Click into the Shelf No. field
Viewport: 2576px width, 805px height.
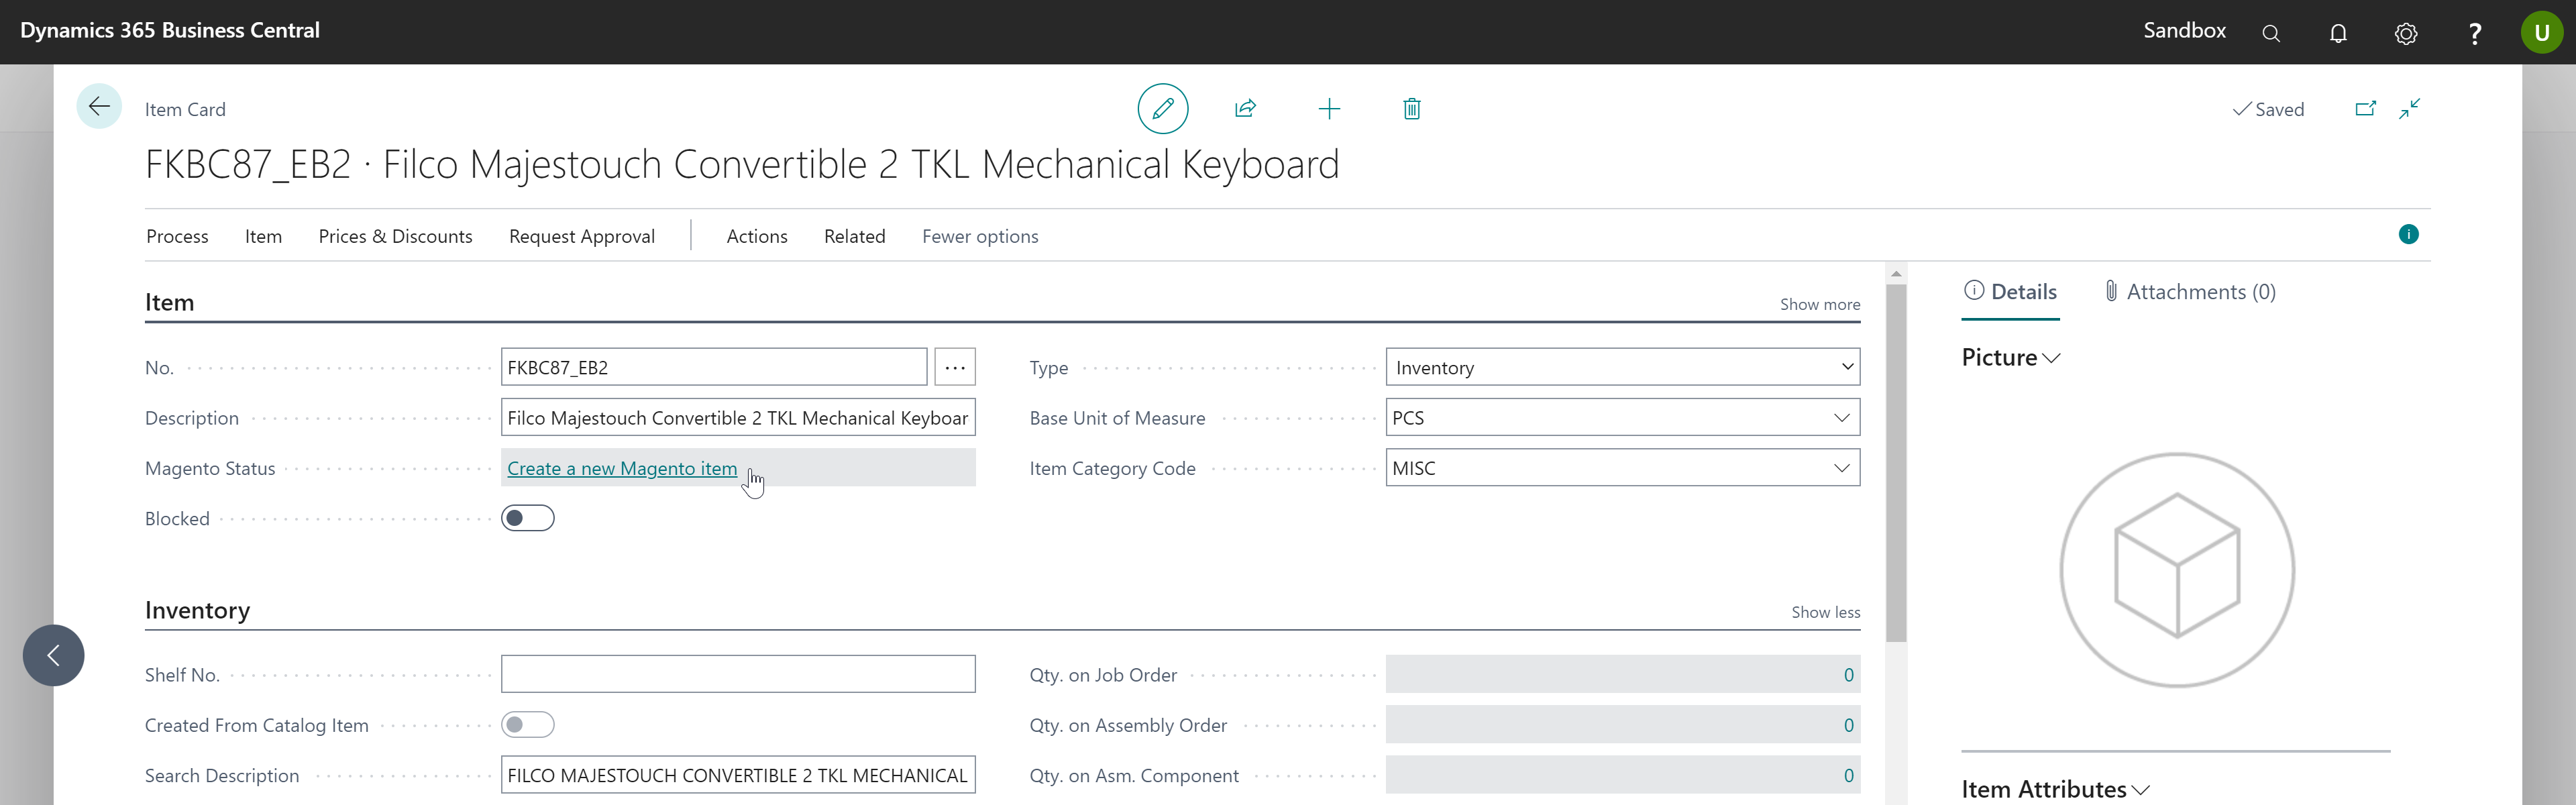[737, 674]
